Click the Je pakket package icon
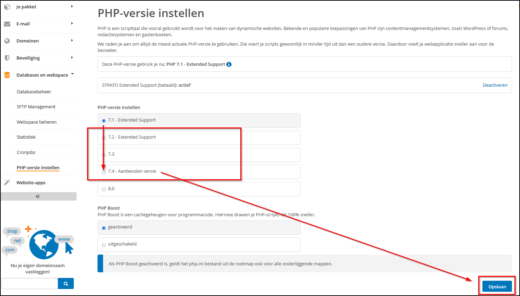This screenshot has width=520, height=296. click(7, 6)
